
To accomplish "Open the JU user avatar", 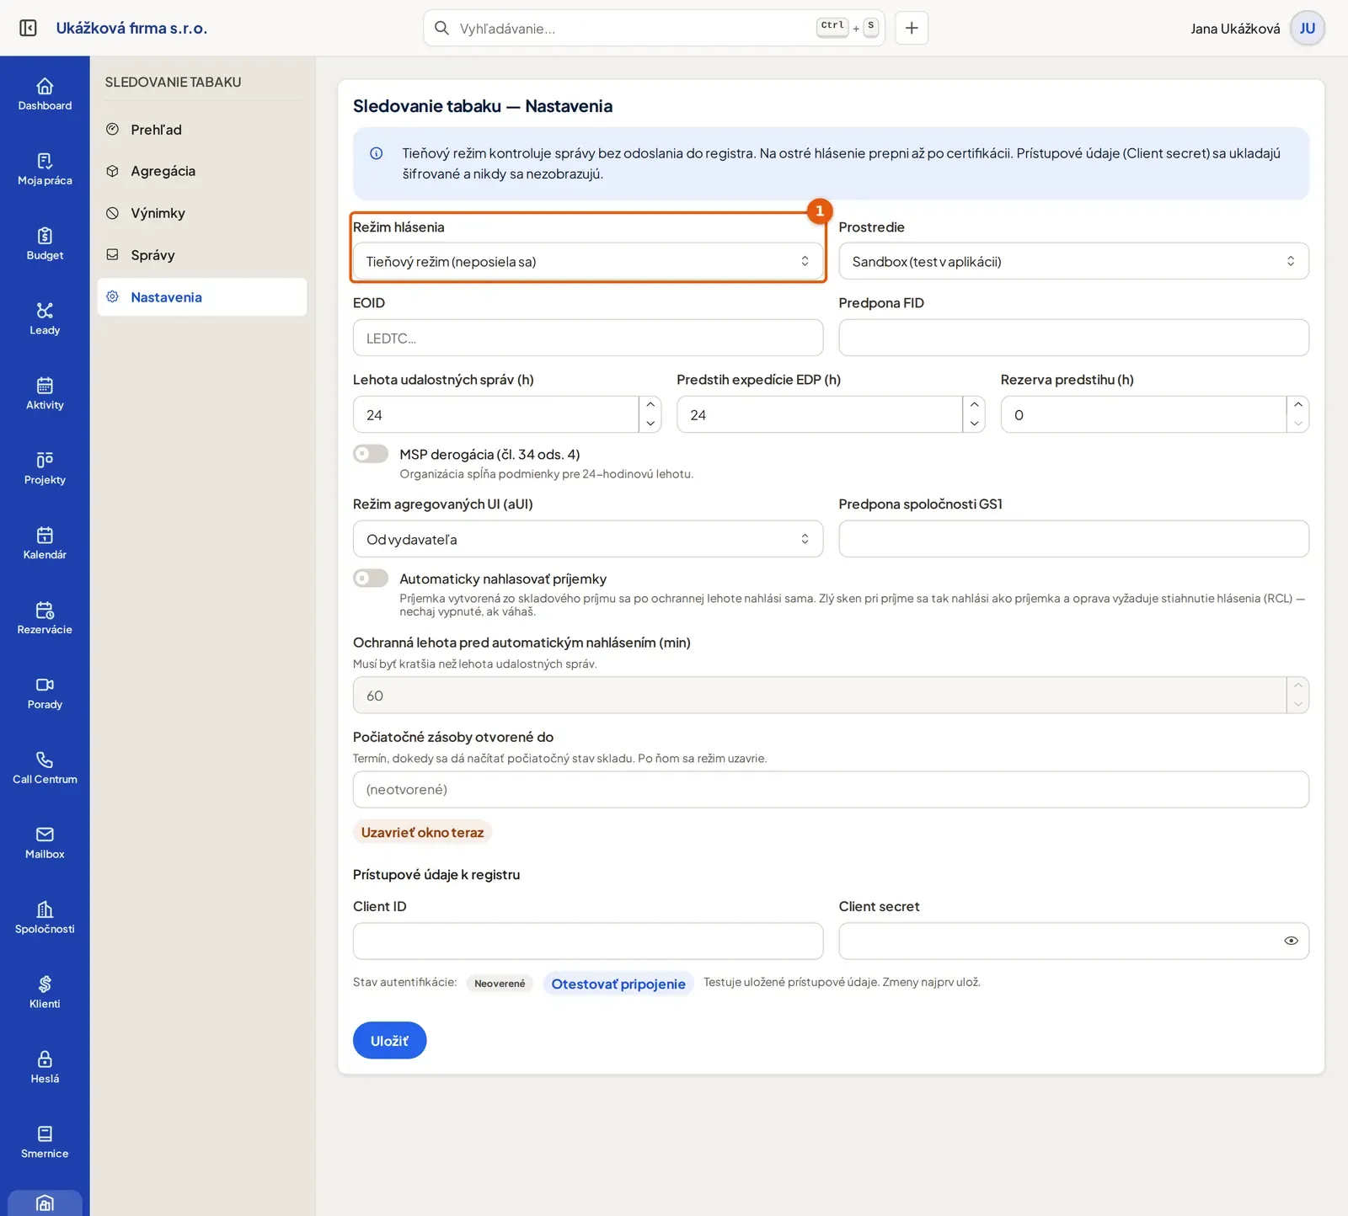I will pos(1308,28).
